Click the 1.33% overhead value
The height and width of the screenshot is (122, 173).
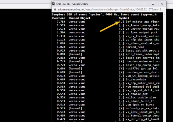click(61, 36)
